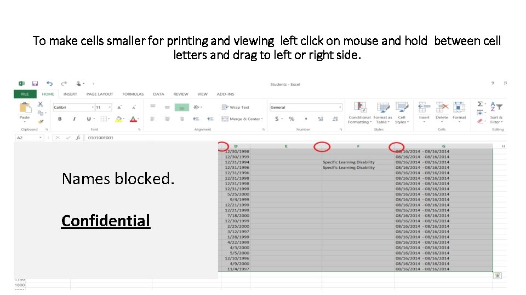
Task: Click the Comma Style icon
Action: [306, 119]
